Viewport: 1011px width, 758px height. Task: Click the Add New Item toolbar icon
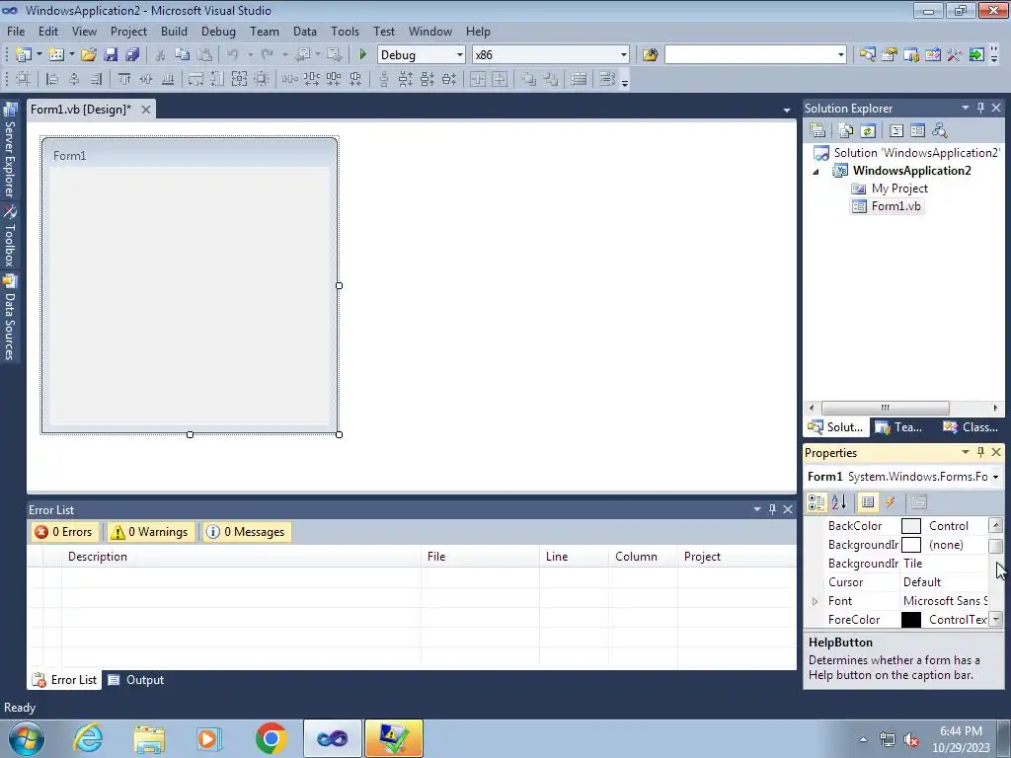[56, 55]
